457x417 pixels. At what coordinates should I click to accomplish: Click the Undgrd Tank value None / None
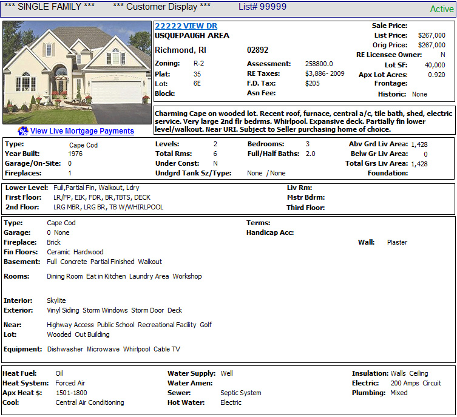click(266, 174)
